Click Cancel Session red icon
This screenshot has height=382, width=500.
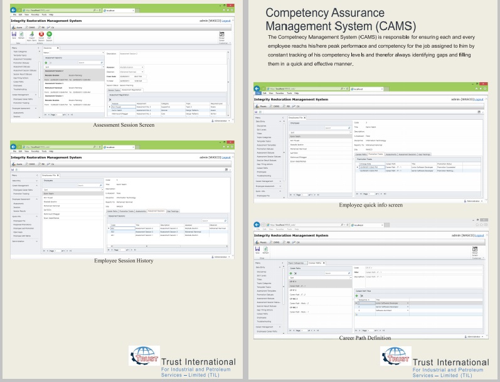pos(41,34)
